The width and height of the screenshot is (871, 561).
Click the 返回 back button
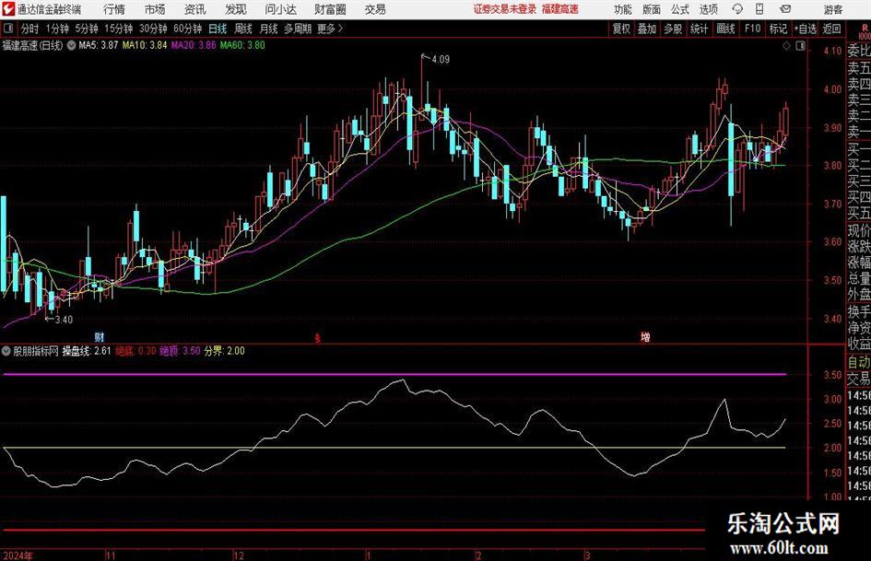[x=831, y=29]
